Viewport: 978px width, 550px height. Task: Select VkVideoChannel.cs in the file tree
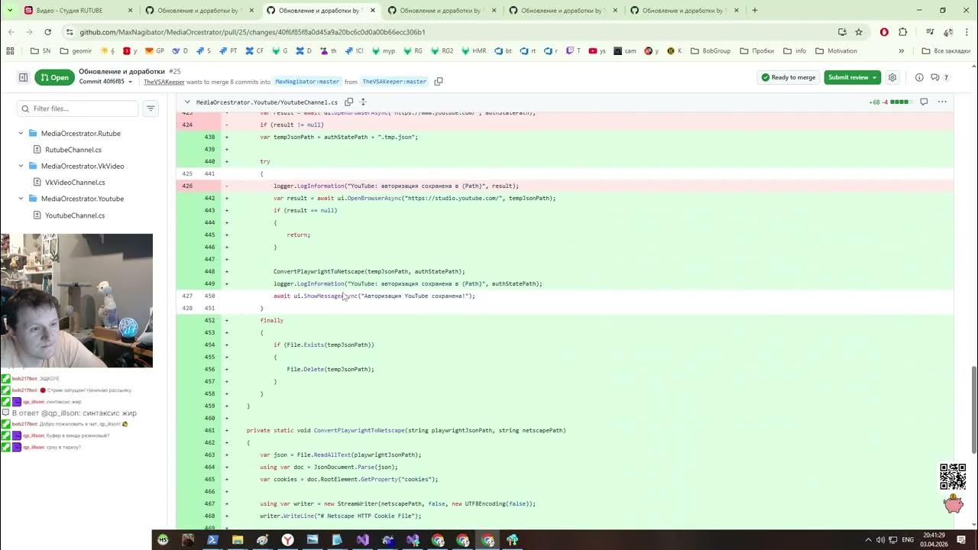click(75, 183)
